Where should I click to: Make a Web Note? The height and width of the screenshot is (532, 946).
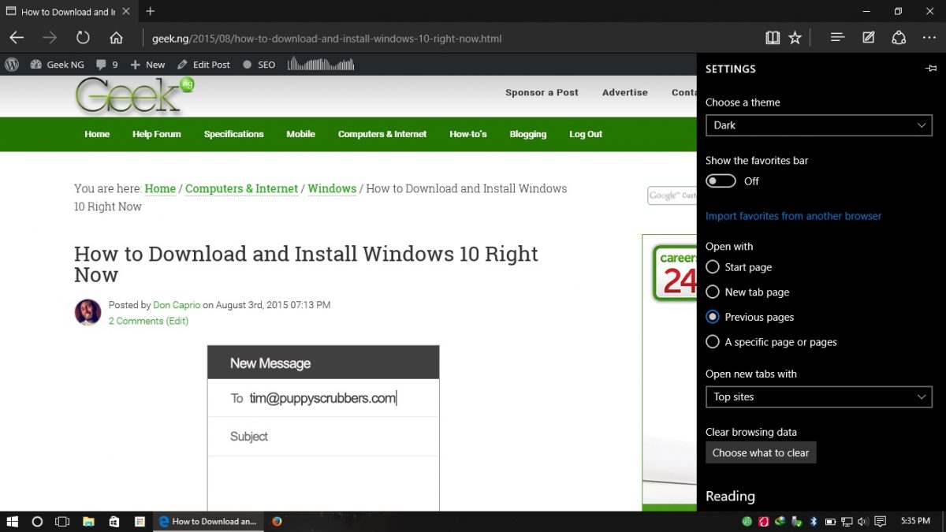(868, 38)
